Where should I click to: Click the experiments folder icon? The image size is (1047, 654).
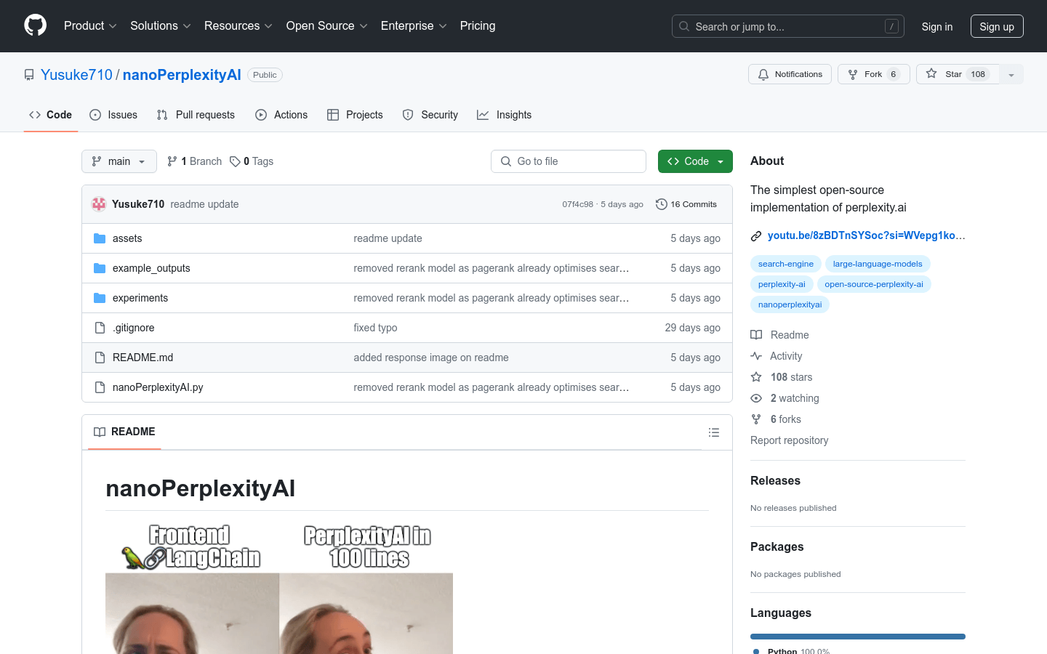(100, 298)
